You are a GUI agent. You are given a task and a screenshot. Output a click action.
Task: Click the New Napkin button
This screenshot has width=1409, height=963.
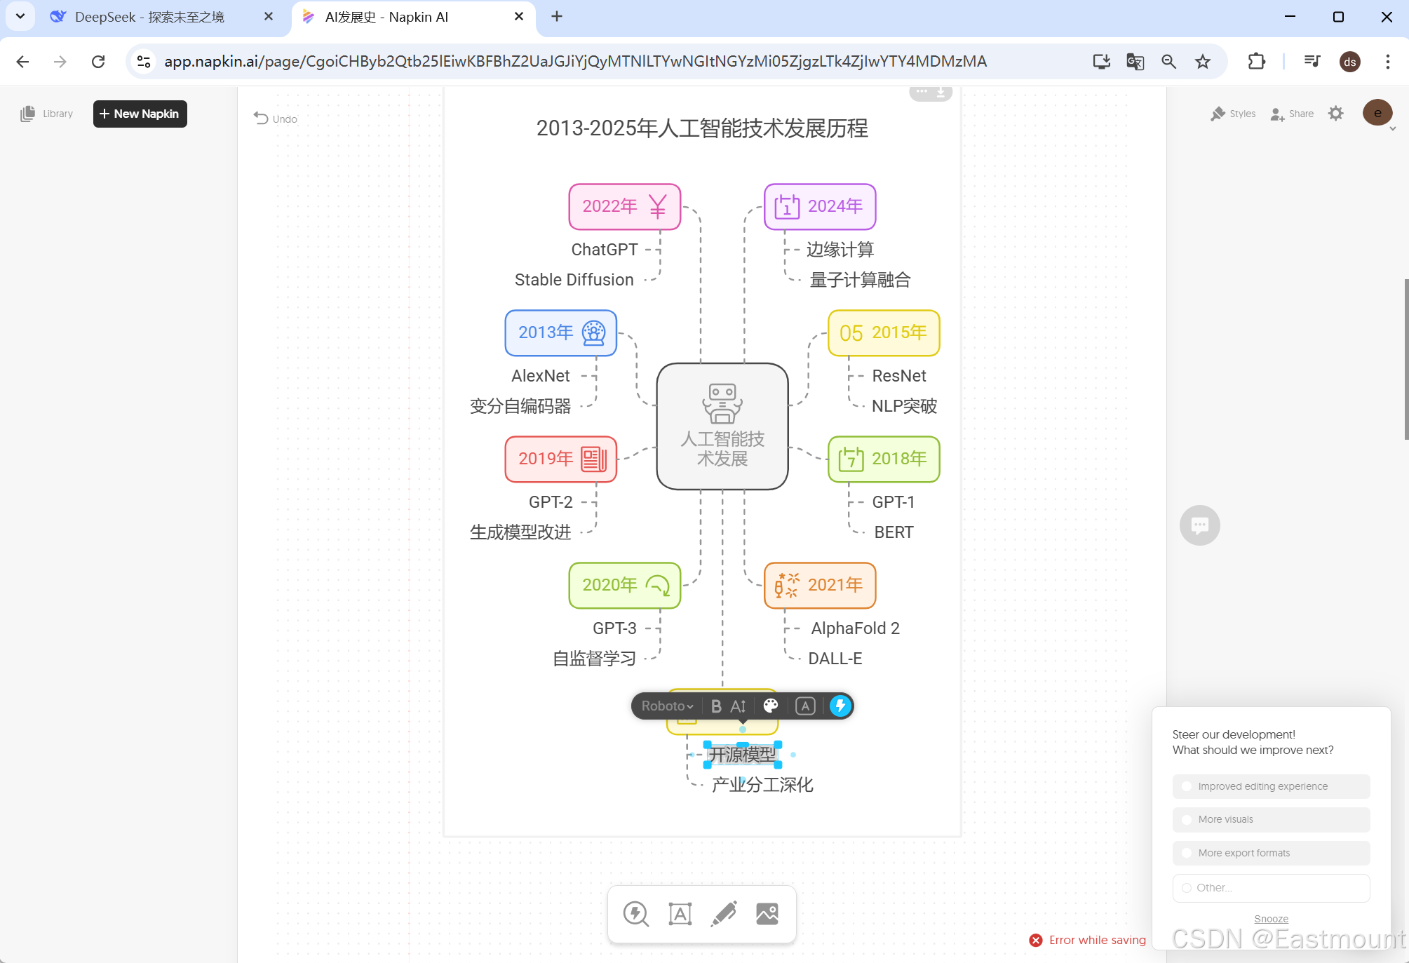click(140, 114)
